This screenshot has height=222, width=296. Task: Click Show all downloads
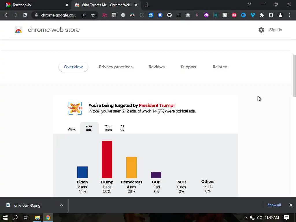274,205
